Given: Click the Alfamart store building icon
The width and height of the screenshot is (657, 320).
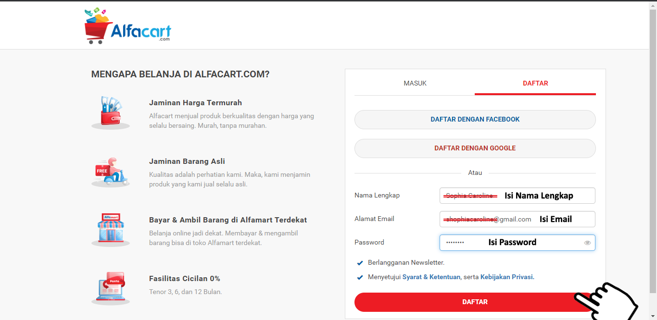Looking at the screenshot, I should point(111,230).
